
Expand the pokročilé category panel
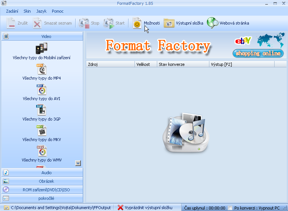click(x=42, y=198)
